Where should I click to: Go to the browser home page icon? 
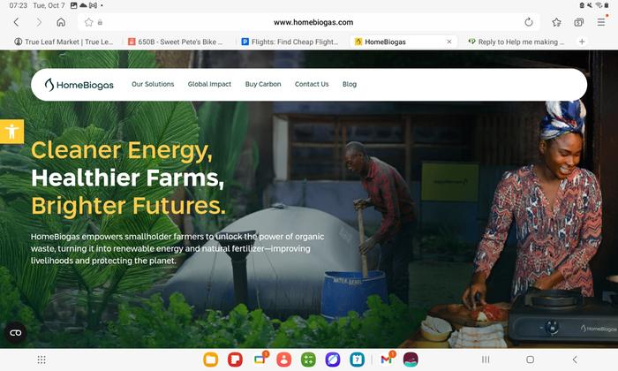61,22
